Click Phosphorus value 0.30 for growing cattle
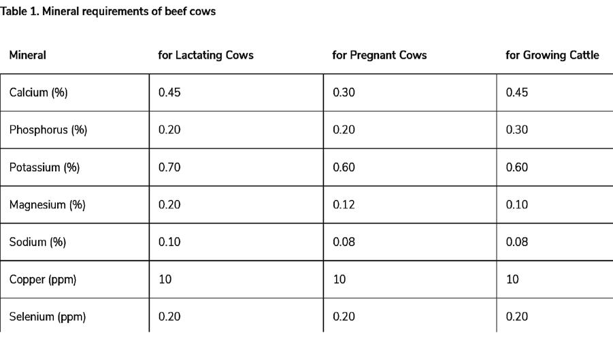The image size is (613, 348). click(517, 130)
